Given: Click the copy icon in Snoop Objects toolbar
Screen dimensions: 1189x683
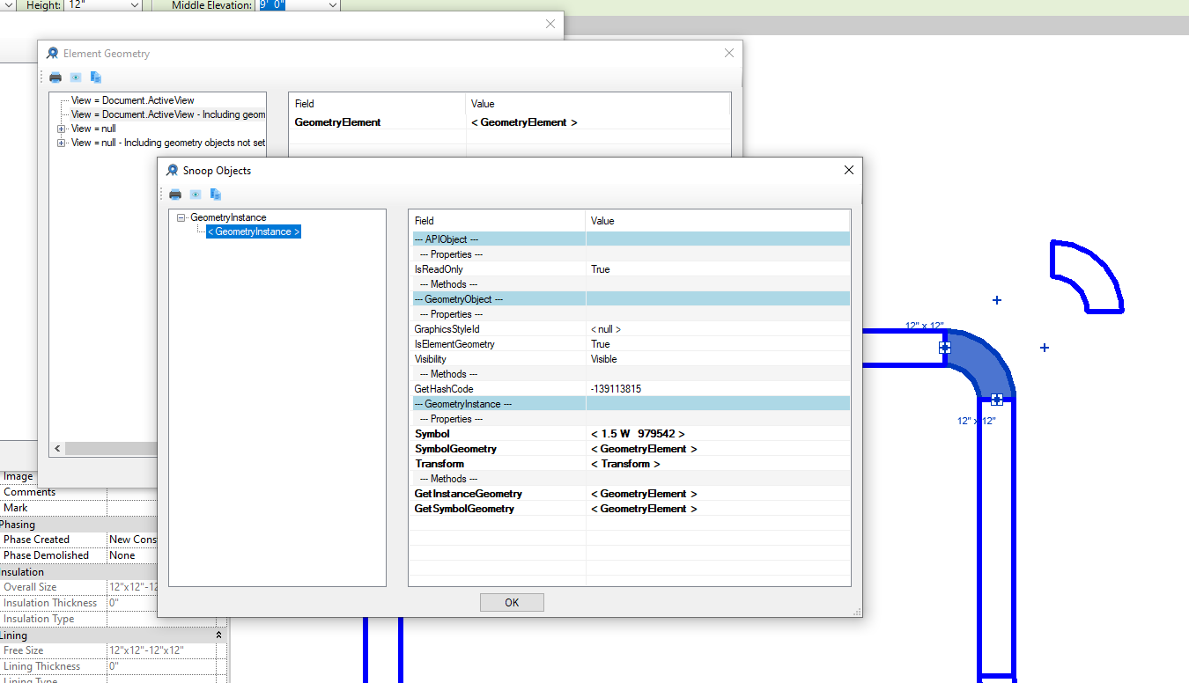Looking at the screenshot, I should pyautogui.click(x=216, y=195).
